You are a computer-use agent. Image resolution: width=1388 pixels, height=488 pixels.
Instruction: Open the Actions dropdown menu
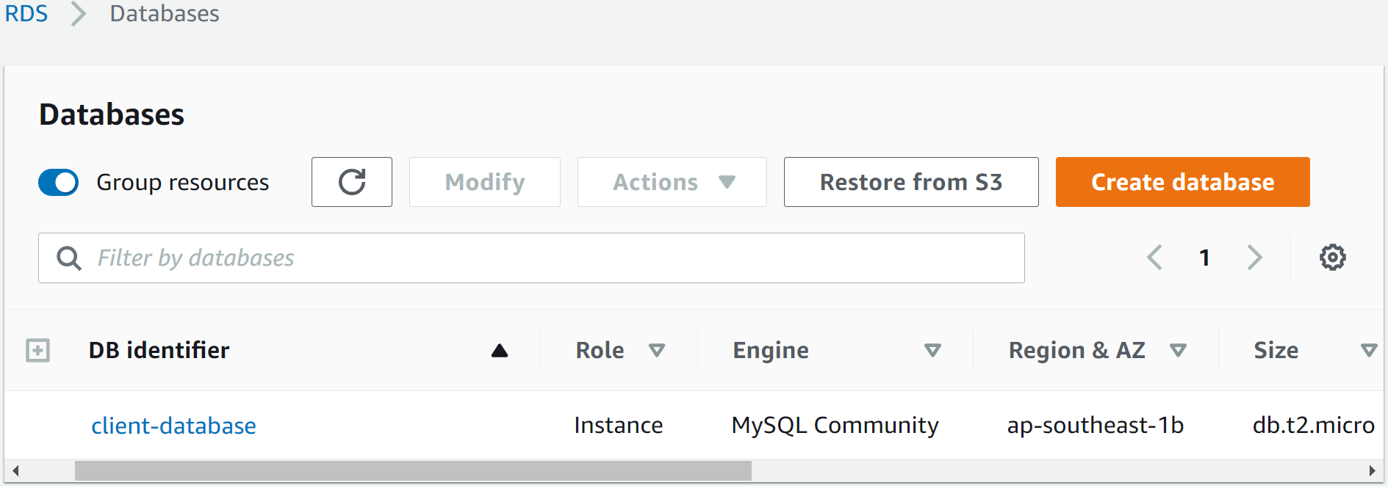[672, 182]
